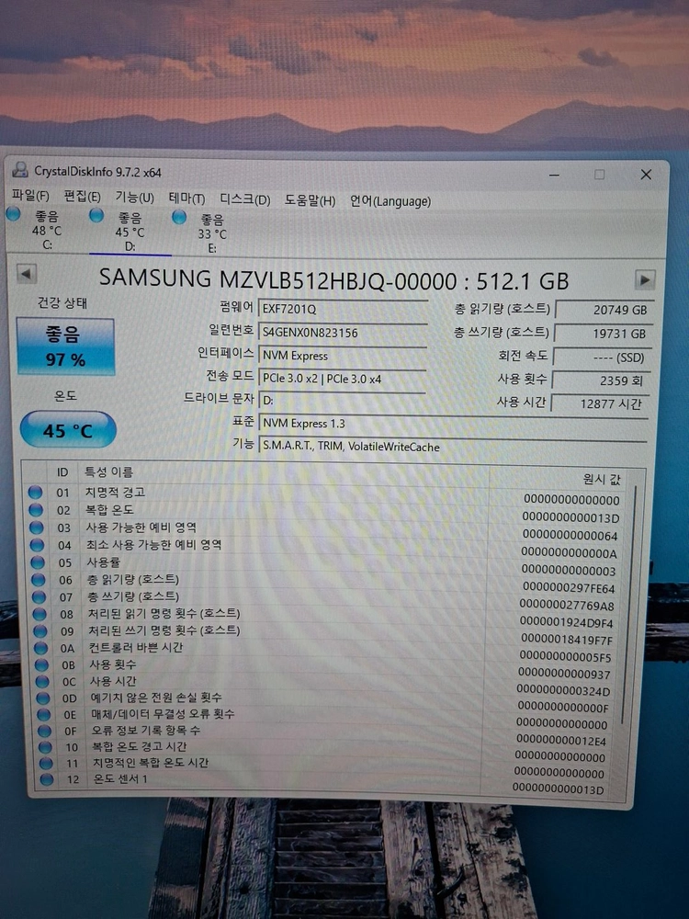Click status icon for 07 총 쓰기량
The width and height of the screenshot is (689, 919).
(x=39, y=596)
